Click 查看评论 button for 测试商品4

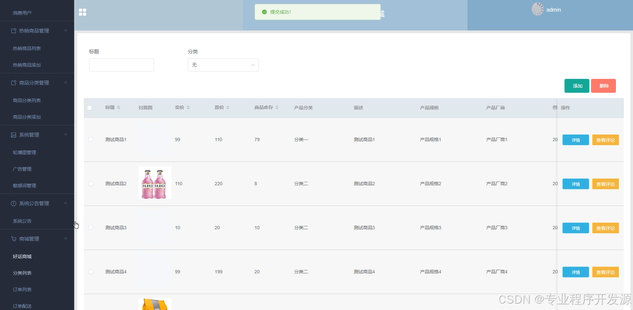[x=605, y=272]
